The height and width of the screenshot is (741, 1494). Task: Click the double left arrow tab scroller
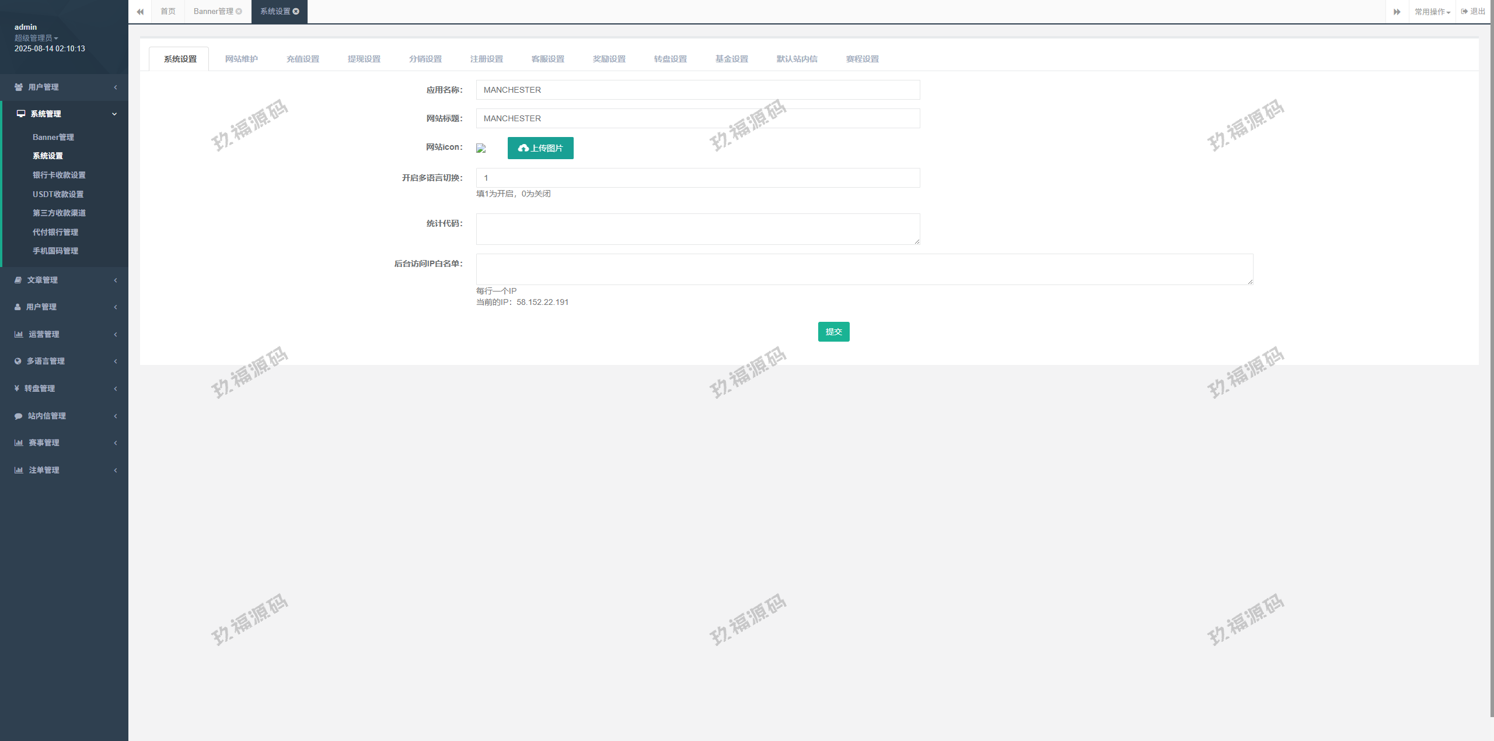pyautogui.click(x=140, y=12)
